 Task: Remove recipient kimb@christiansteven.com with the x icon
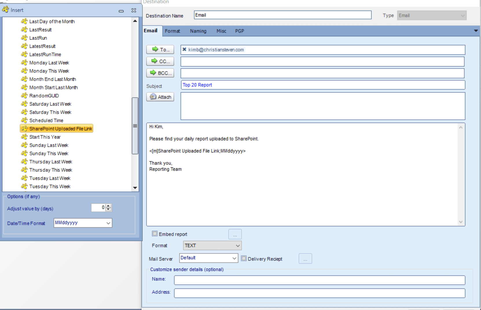(x=184, y=49)
